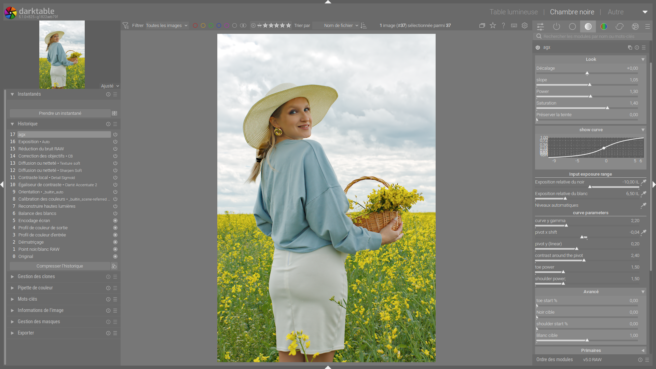Expand the Exporter panel

[x=26, y=333]
